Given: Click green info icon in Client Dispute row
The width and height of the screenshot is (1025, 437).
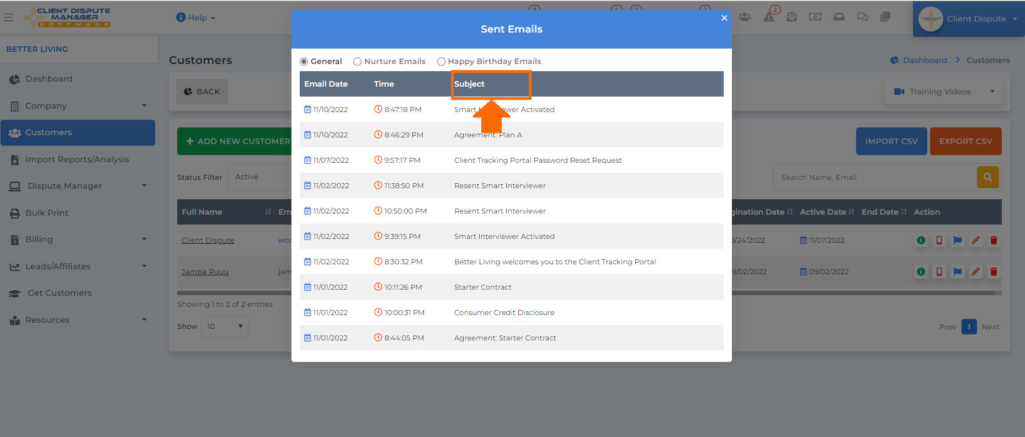Looking at the screenshot, I should pos(921,241).
